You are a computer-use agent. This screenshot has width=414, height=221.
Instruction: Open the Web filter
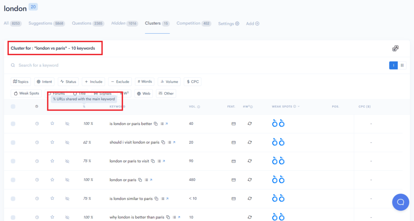click(144, 93)
